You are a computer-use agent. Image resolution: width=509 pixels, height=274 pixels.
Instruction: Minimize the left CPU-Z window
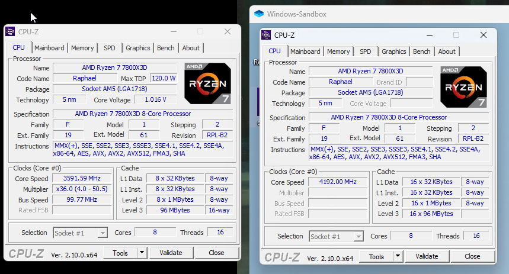[174, 31]
